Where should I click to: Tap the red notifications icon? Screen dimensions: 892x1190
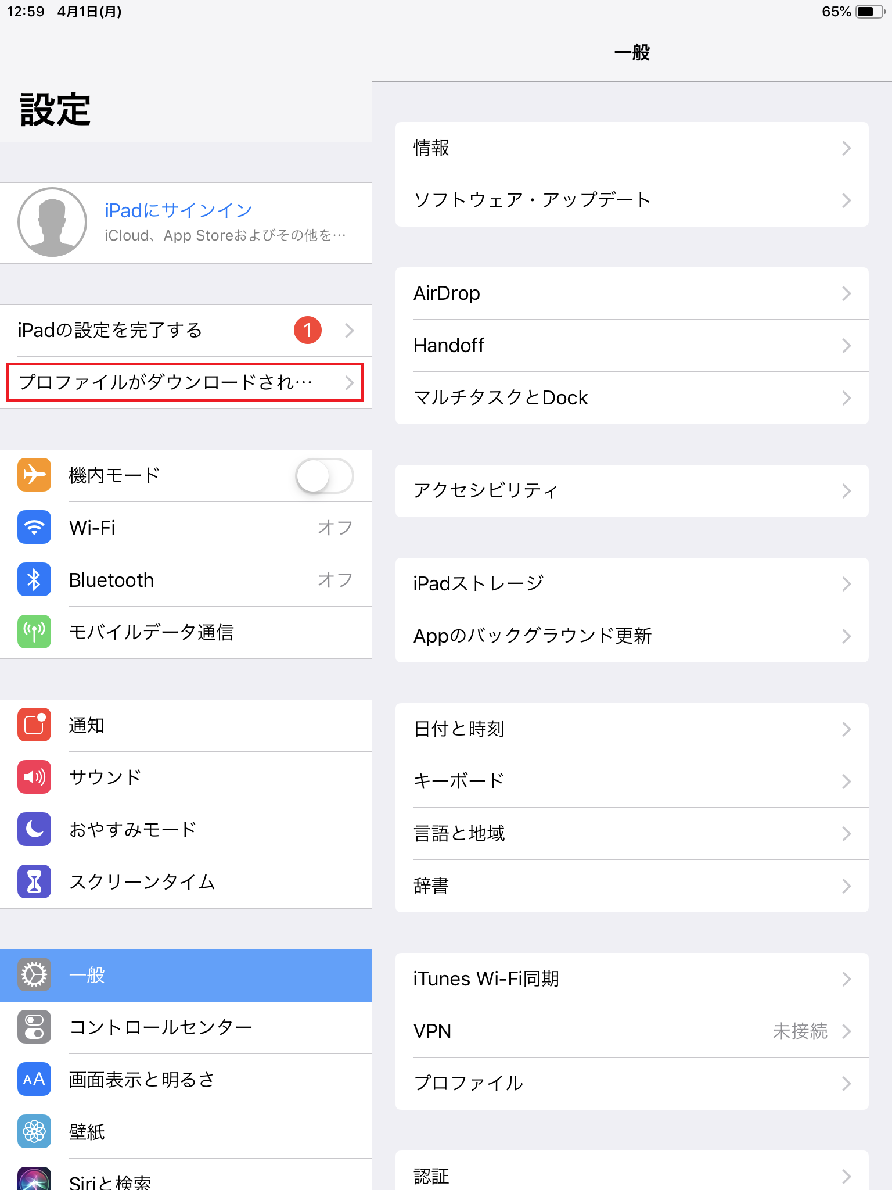[x=34, y=725]
